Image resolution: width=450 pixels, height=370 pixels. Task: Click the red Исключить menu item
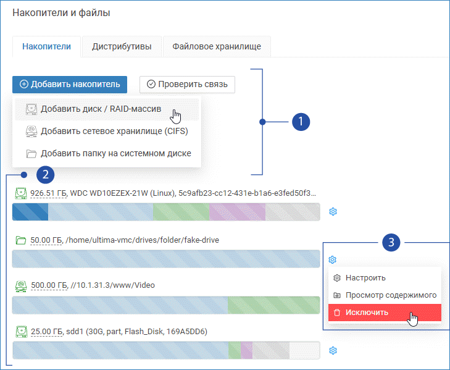tap(366, 312)
